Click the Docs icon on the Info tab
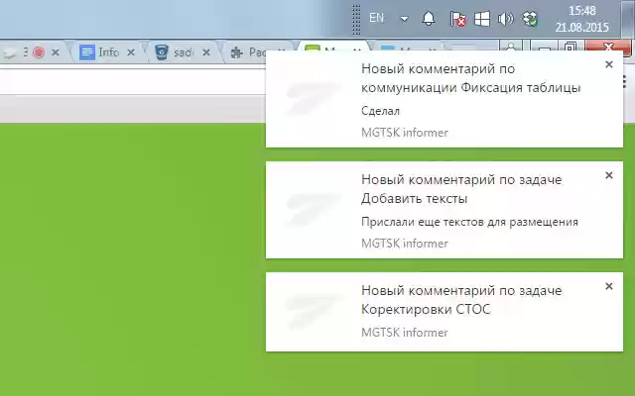 86,52
